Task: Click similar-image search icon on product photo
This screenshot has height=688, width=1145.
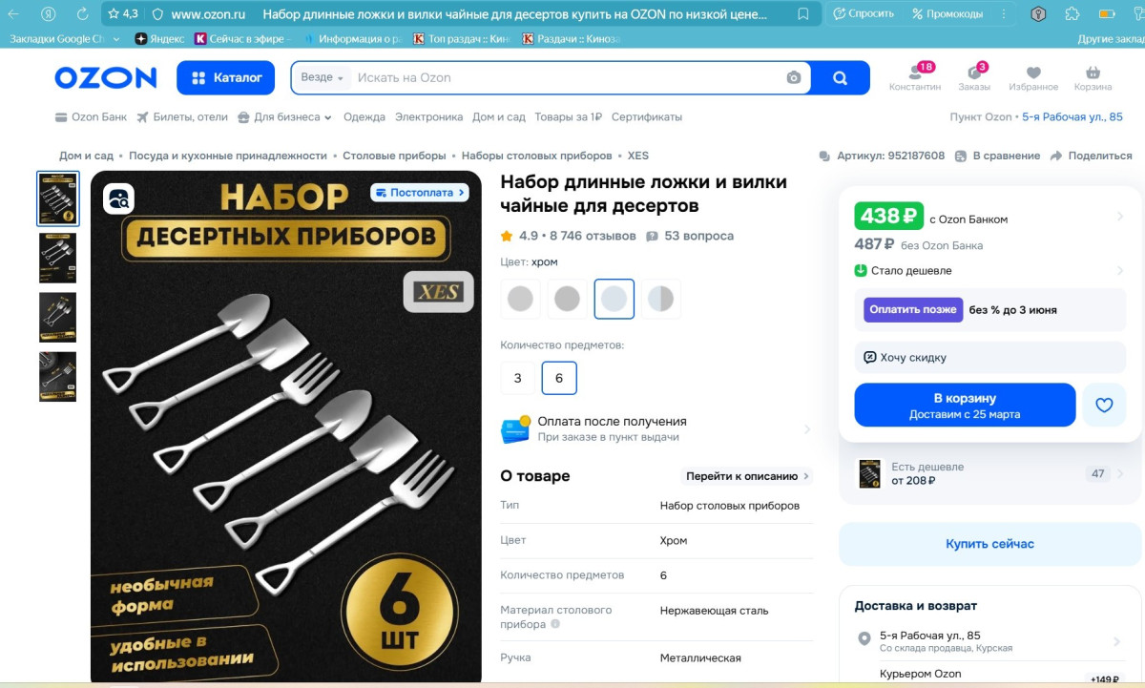Action: (x=119, y=198)
